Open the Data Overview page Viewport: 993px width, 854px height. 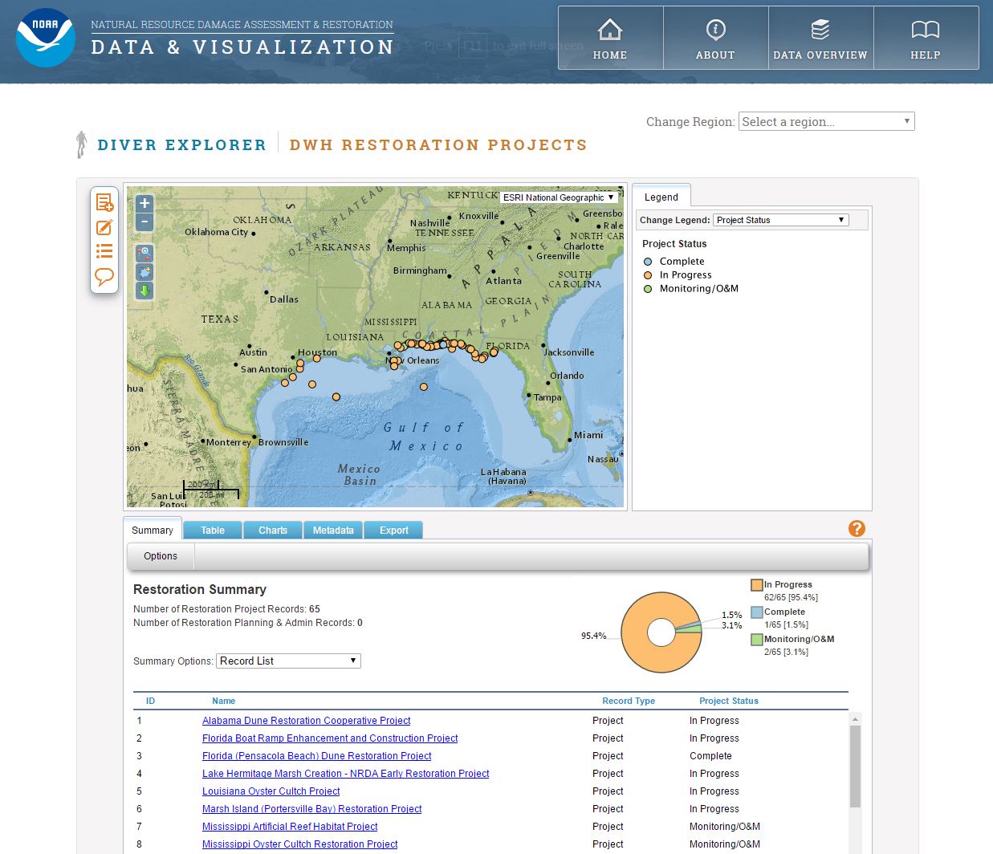pyautogui.click(x=820, y=39)
